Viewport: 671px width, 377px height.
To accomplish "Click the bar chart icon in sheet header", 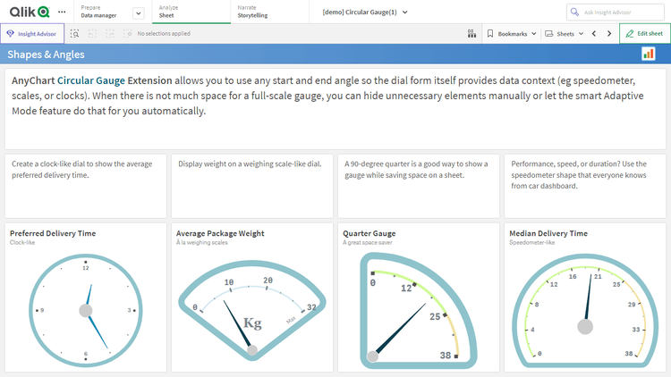I will pyautogui.click(x=649, y=54).
